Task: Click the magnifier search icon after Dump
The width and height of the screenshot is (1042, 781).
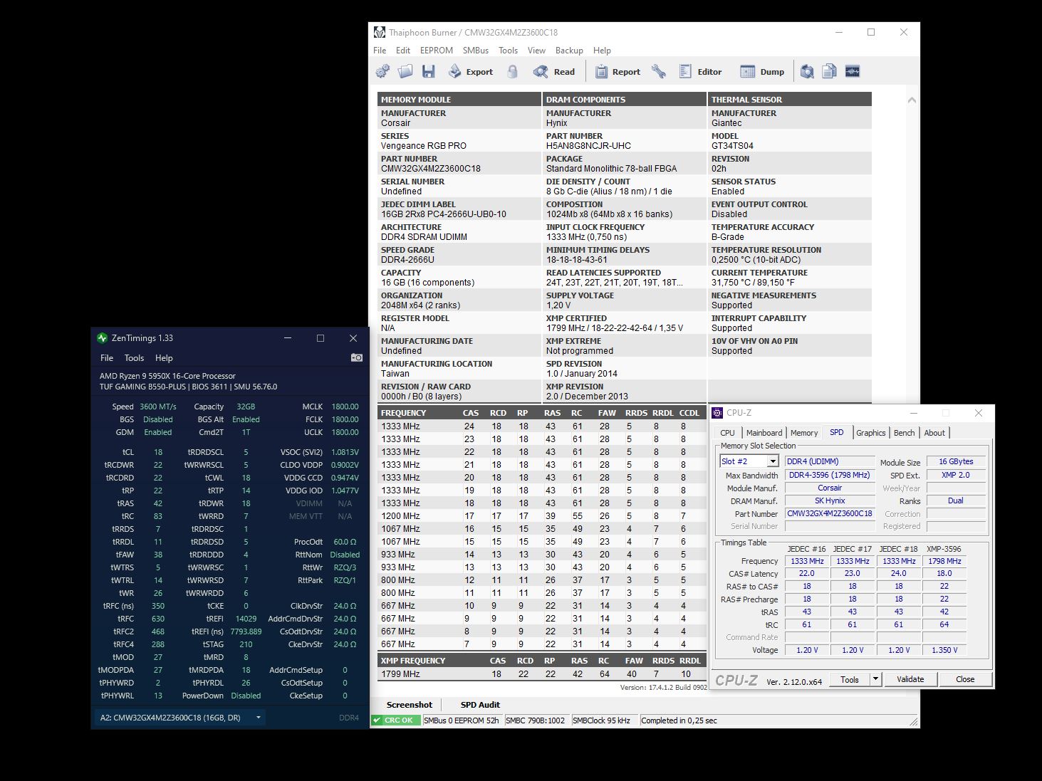Action: [x=807, y=71]
